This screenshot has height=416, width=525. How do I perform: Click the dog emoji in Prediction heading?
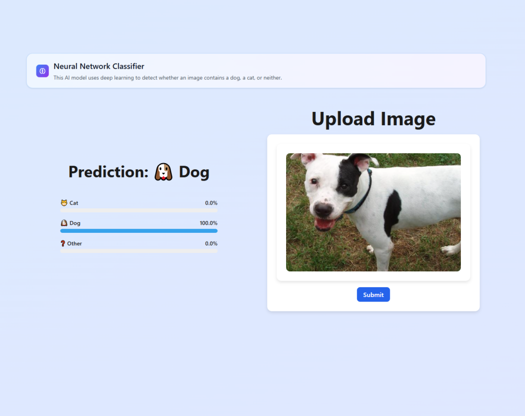pos(164,172)
